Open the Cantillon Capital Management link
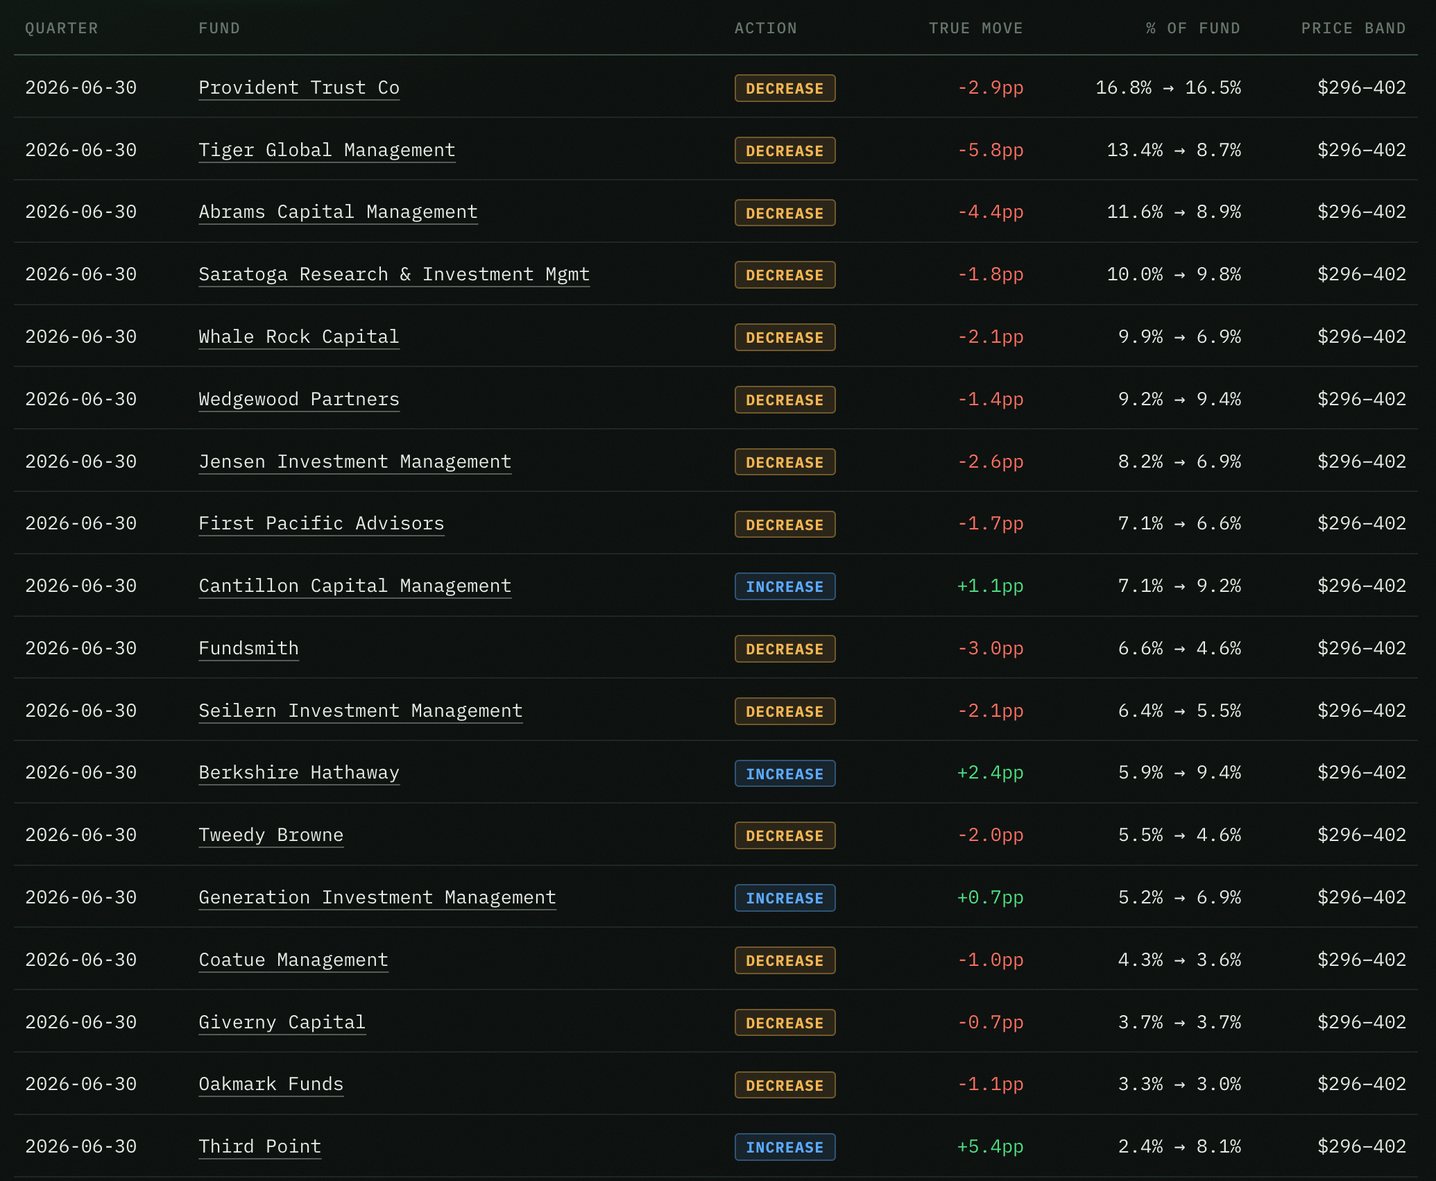 tap(355, 586)
